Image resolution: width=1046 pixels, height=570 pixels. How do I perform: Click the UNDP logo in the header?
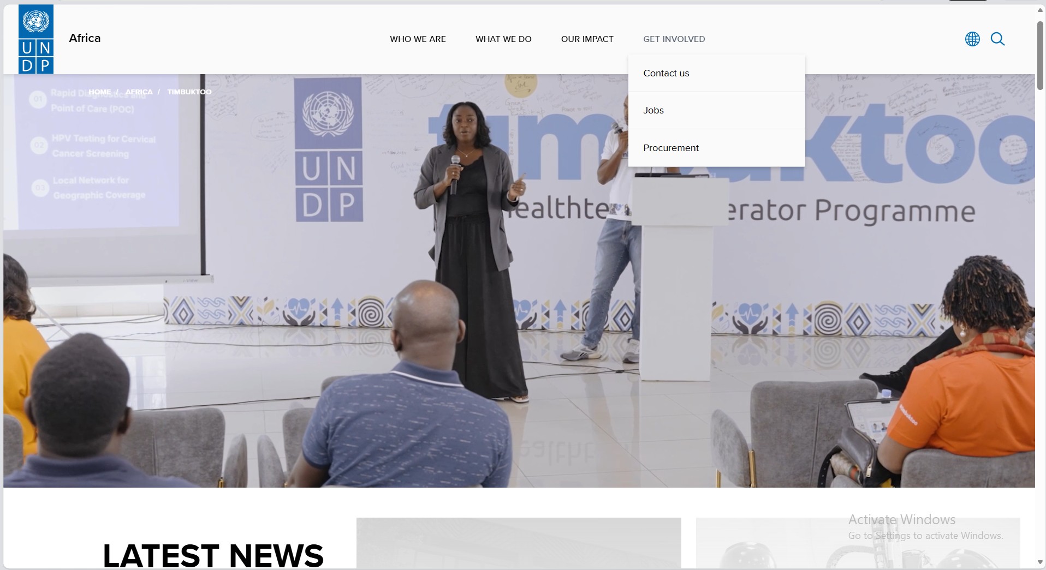[x=36, y=39]
